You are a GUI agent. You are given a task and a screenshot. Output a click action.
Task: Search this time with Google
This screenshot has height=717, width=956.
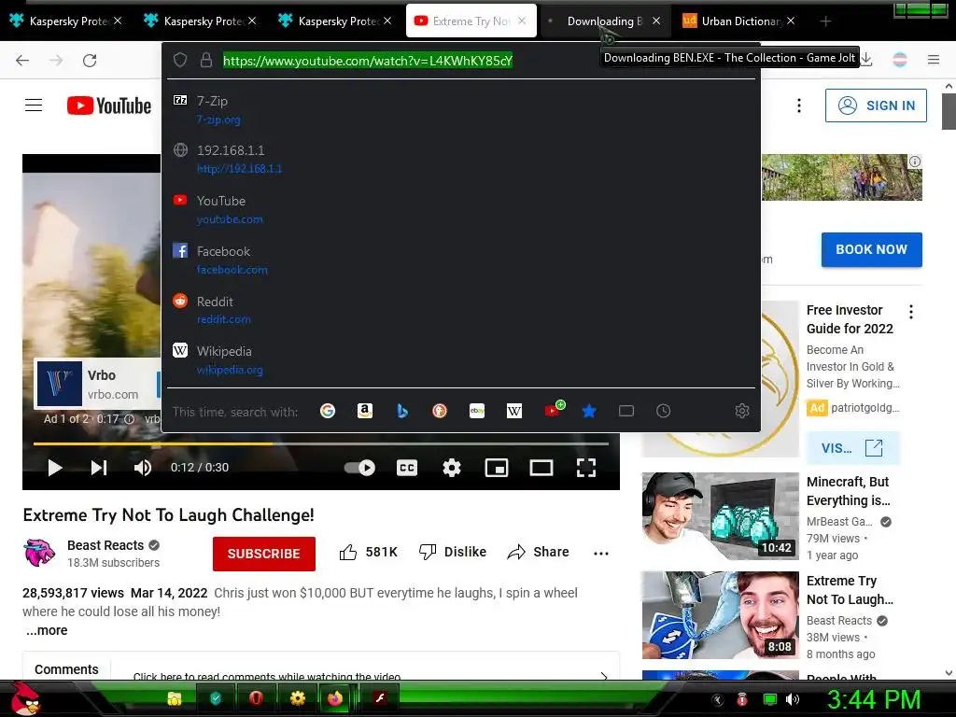(328, 411)
